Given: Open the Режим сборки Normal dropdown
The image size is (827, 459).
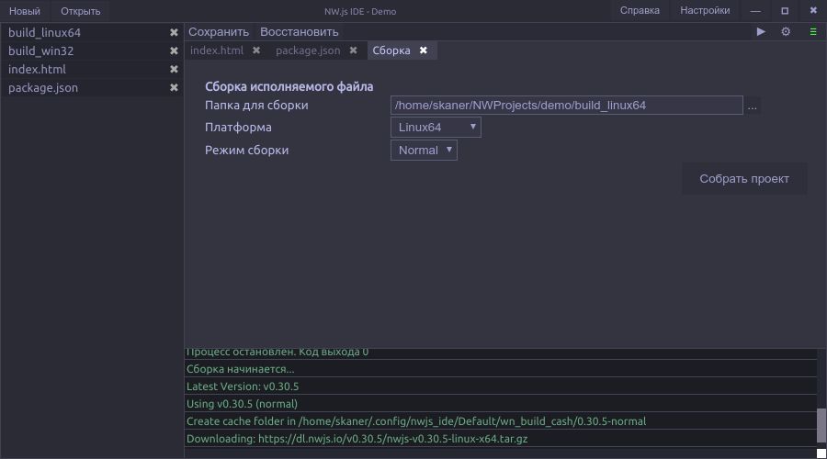Looking at the screenshot, I should [x=424, y=151].
